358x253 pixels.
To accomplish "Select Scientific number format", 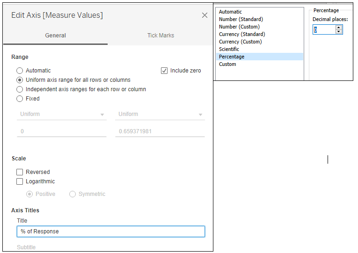I will pyautogui.click(x=229, y=49).
